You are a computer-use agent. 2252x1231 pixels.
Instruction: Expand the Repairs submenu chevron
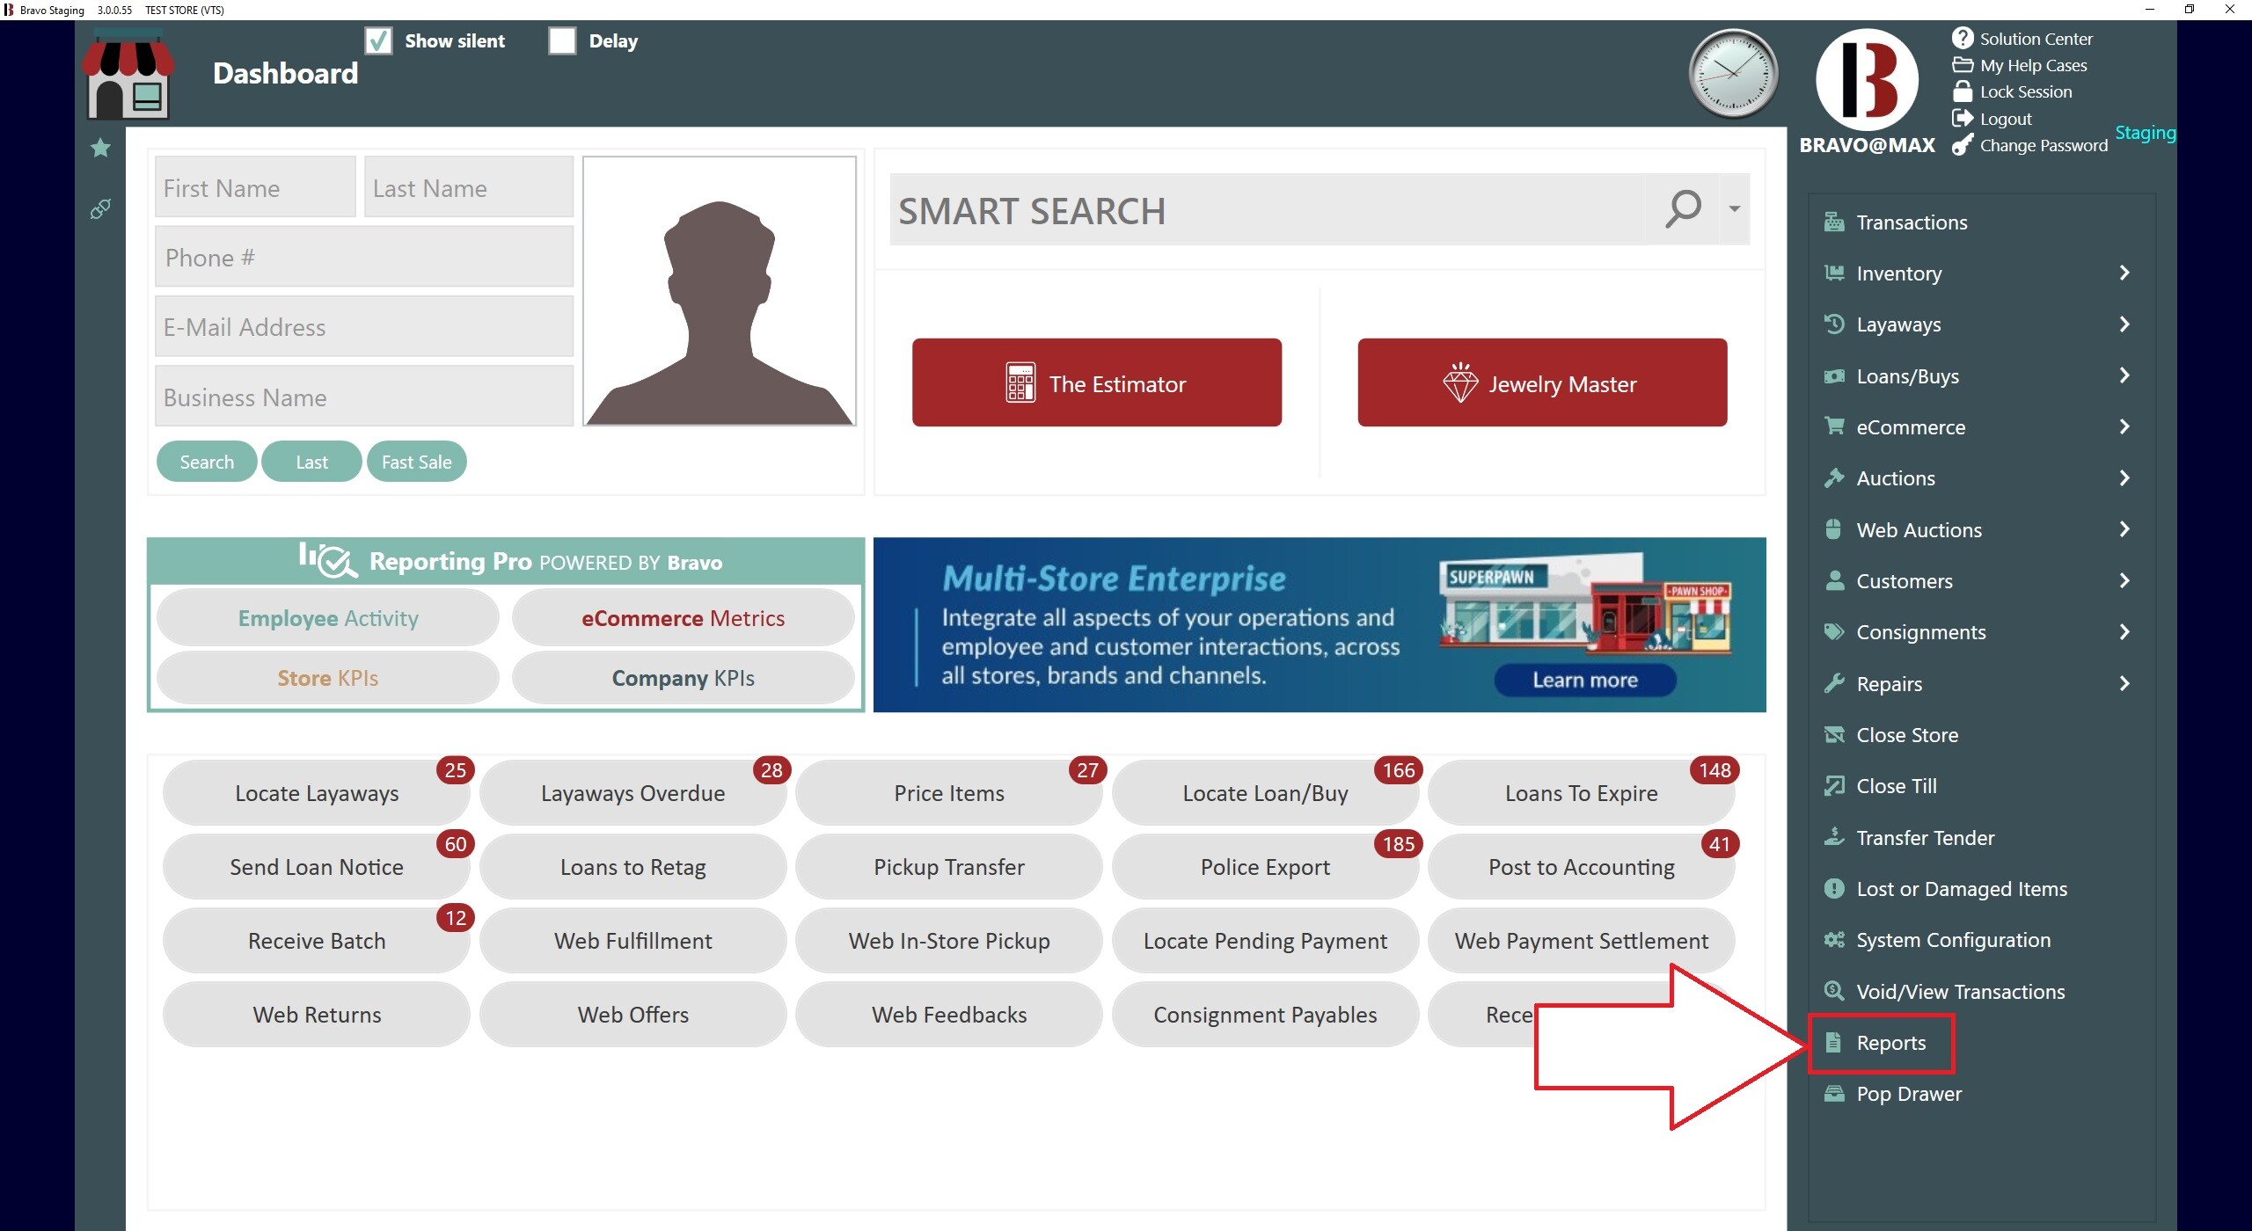[x=2124, y=683]
